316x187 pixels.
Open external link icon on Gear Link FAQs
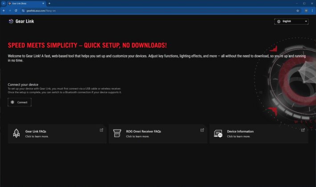click(x=101, y=130)
